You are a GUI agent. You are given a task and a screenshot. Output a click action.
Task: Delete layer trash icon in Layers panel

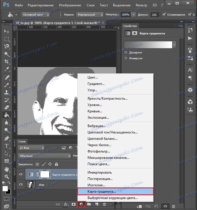click(x=104, y=204)
